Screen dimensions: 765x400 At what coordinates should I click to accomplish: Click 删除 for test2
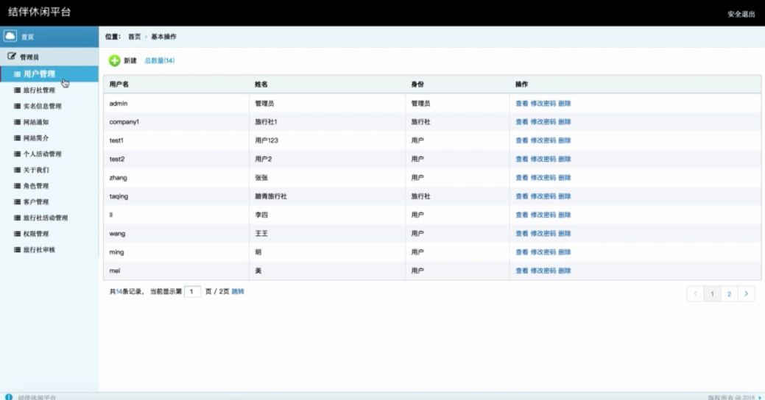(x=565, y=159)
